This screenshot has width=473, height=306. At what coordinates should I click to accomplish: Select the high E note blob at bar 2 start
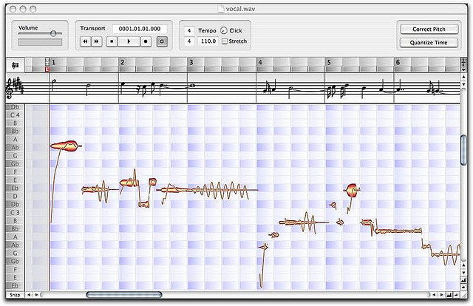(129, 183)
